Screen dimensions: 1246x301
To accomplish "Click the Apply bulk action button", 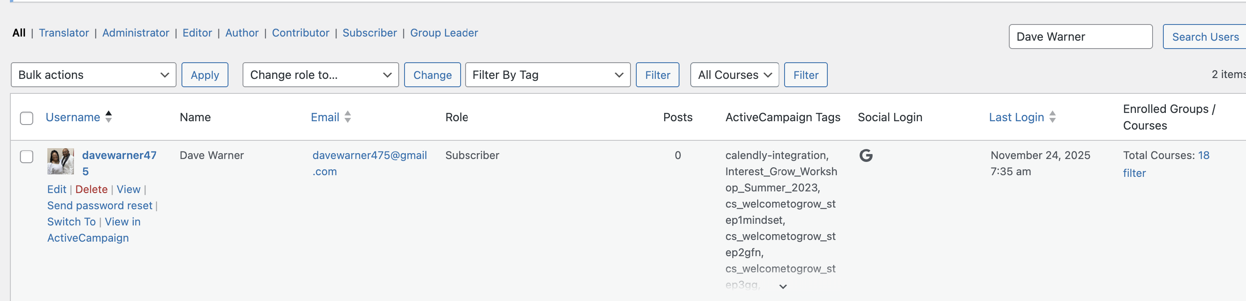I will [x=205, y=75].
